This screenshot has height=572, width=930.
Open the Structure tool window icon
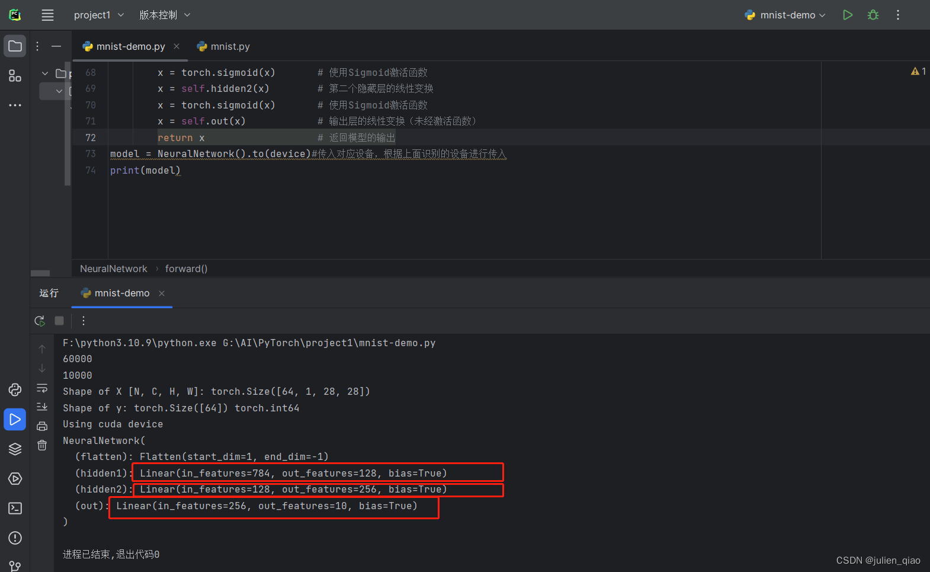pyautogui.click(x=15, y=75)
